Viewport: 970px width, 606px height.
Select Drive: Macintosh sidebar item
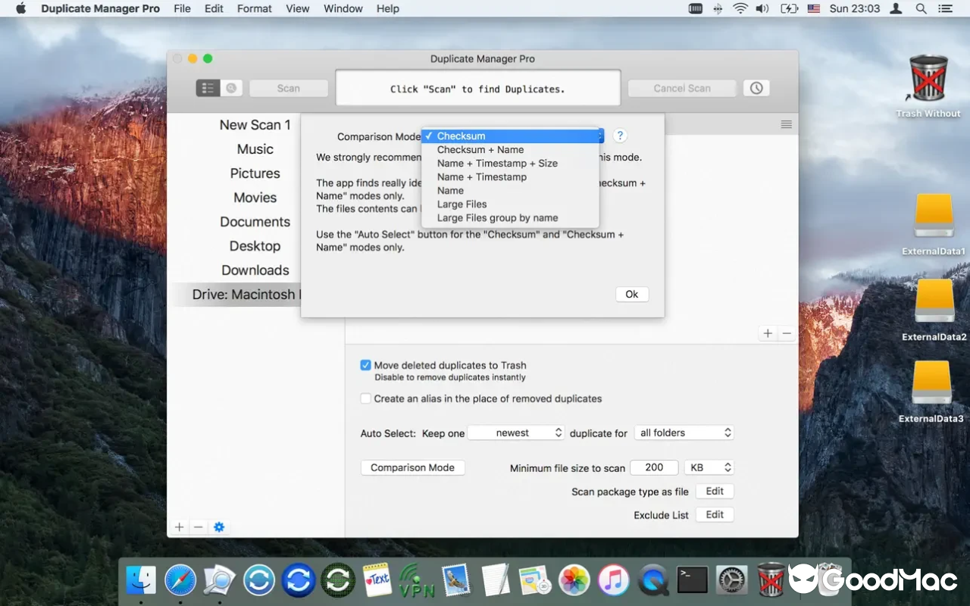234,295
